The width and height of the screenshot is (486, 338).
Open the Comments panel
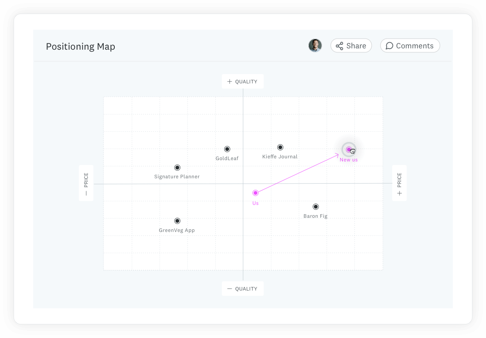click(410, 46)
